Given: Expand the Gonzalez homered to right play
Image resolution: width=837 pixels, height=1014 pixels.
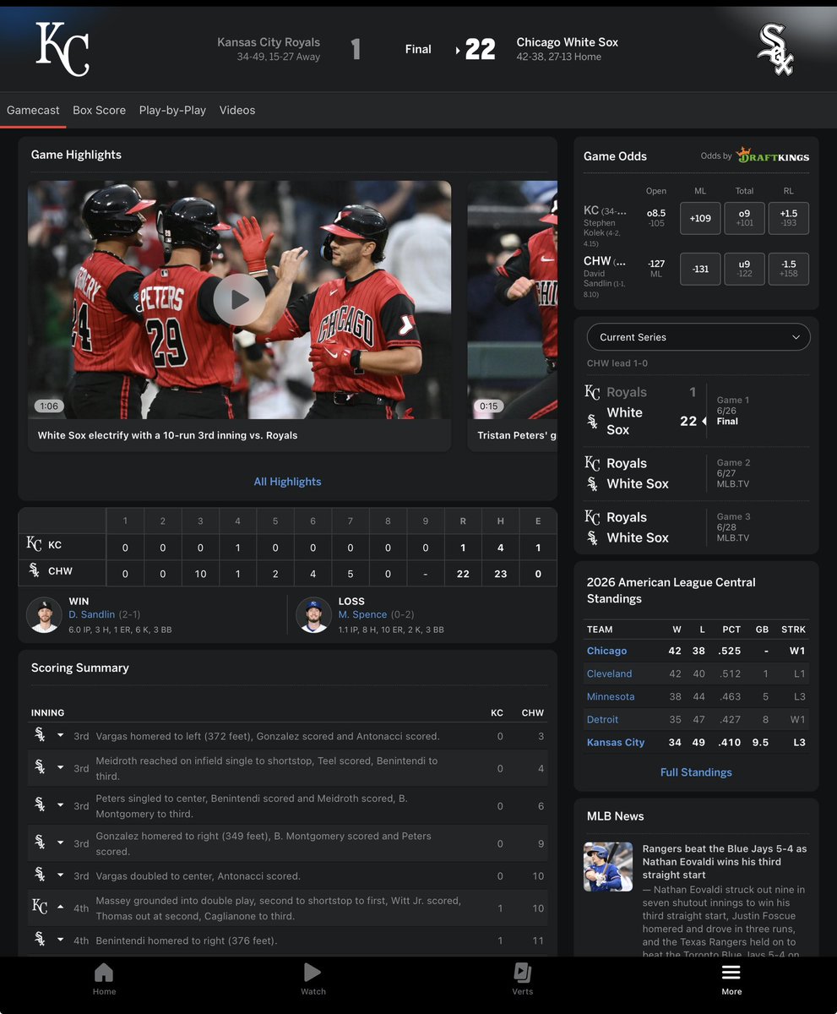Looking at the screenshot, I should [61, 842].
